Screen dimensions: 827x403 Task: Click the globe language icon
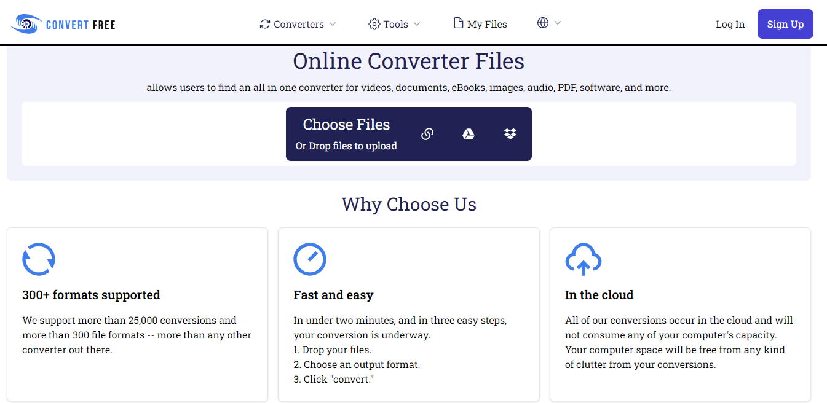click(x=543, y=23)
